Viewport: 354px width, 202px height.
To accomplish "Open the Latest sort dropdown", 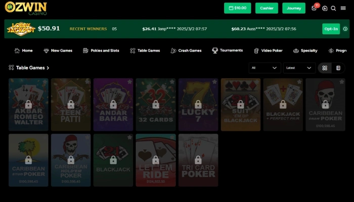I will click(299, 68).
